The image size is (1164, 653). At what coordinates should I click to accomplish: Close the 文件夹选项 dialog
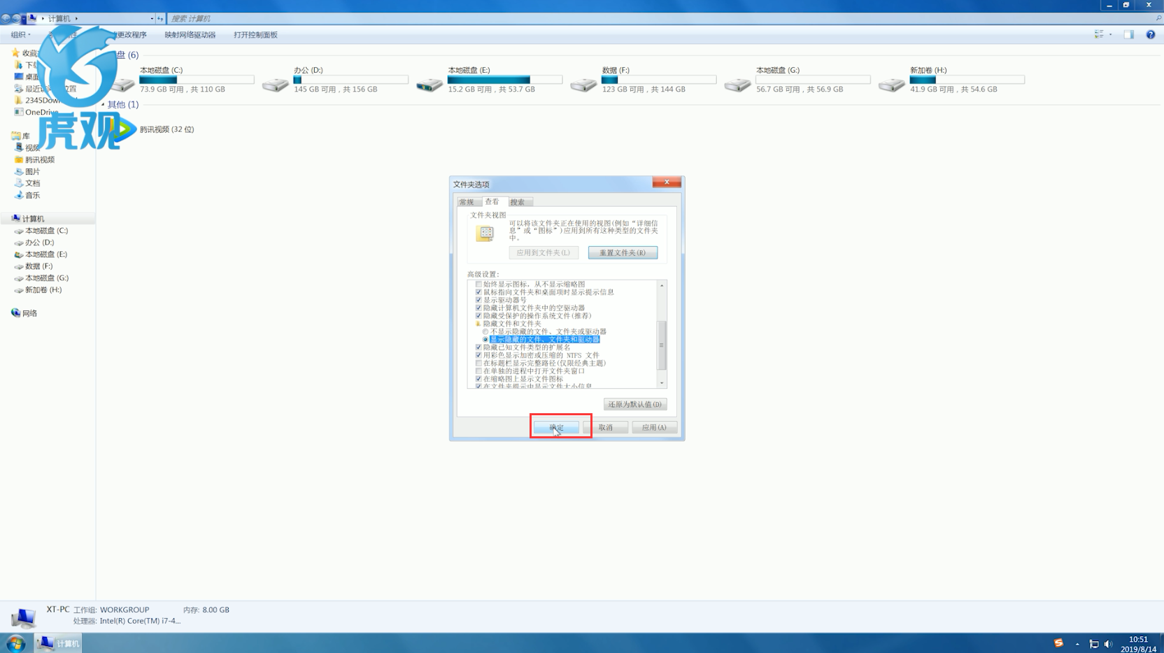coord(667,182)
